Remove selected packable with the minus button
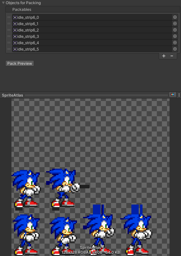The image size is (181, 256). [172, 56]
